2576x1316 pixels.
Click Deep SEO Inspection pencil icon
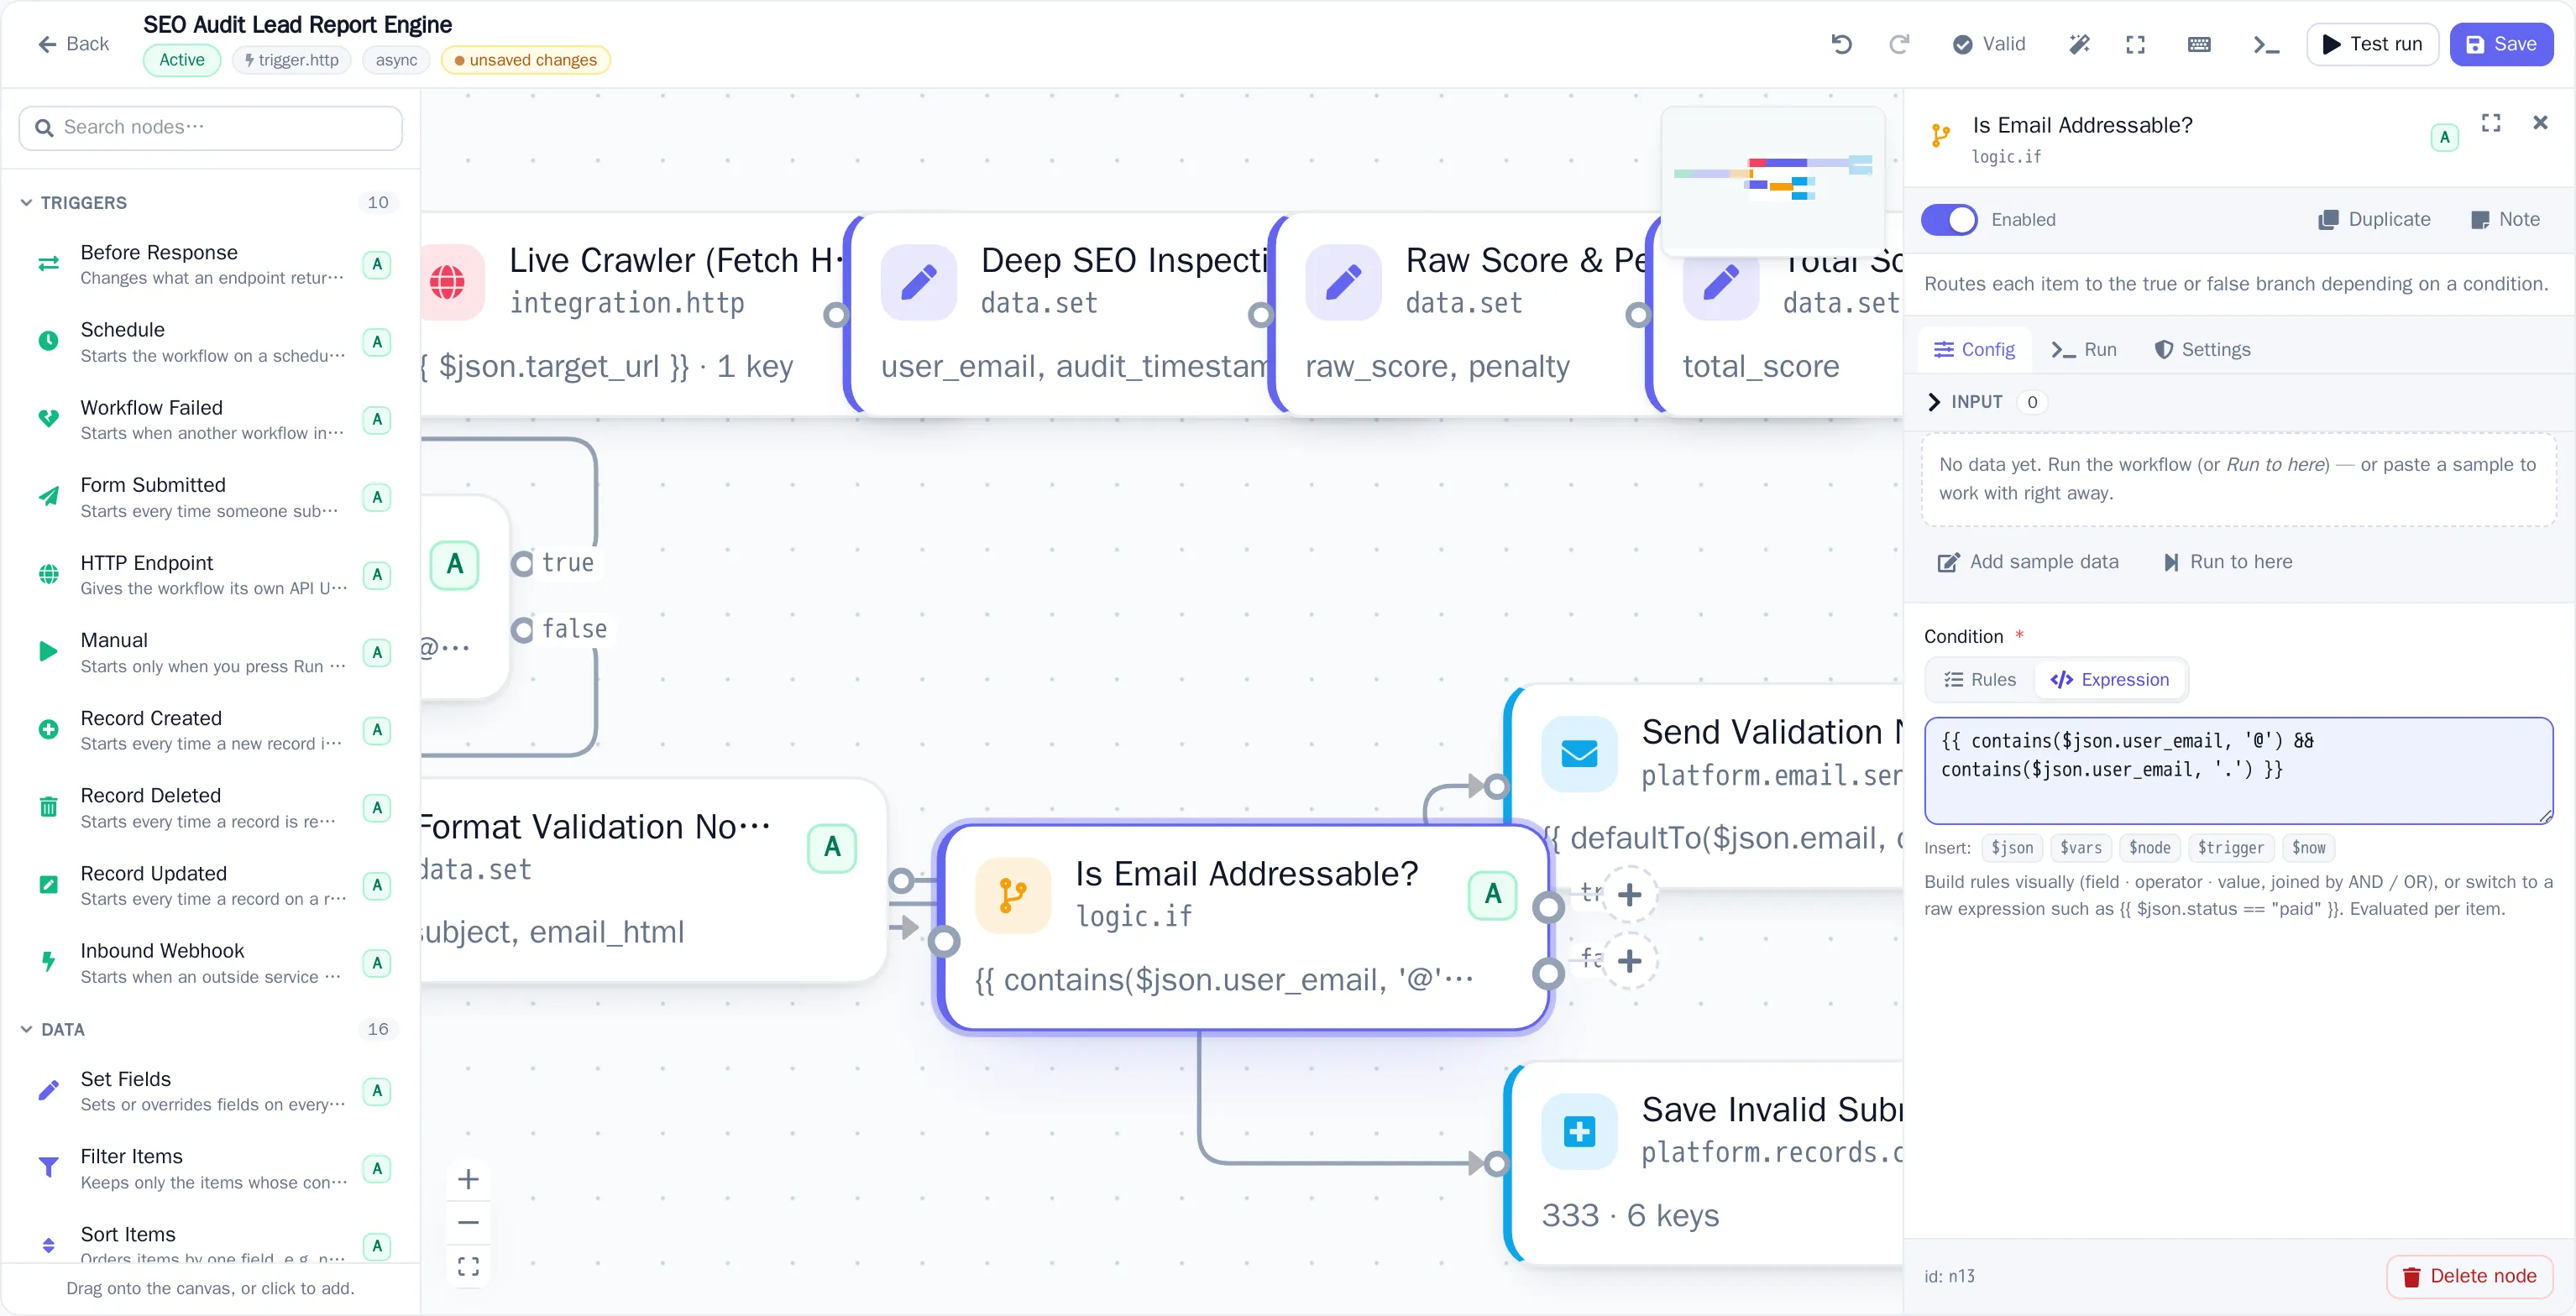click(x=919, y=282)
